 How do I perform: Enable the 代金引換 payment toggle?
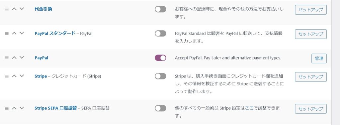(x=160, y=9)
